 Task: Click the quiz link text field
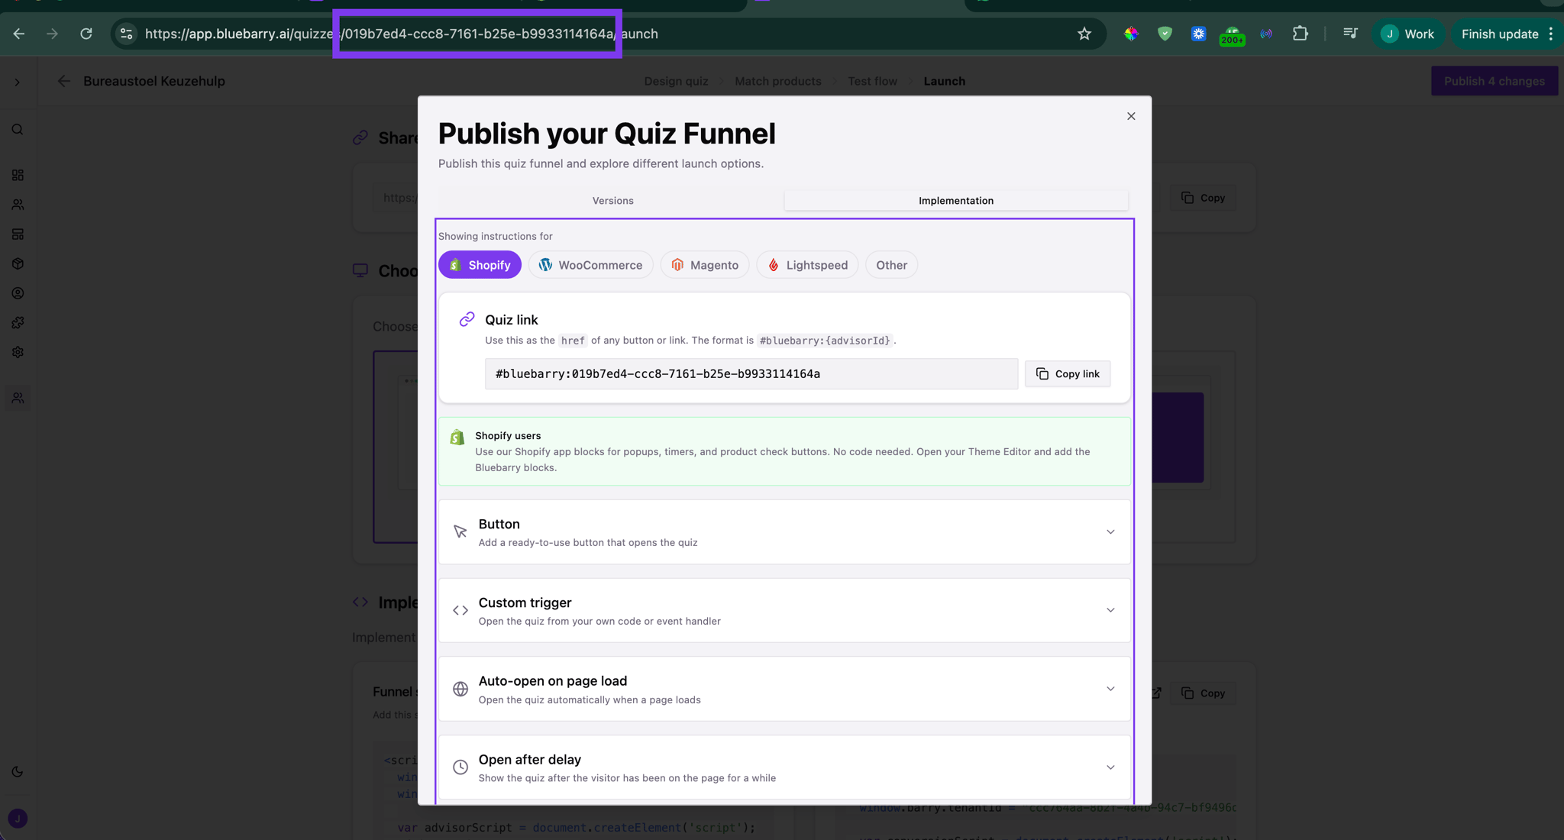751,374
